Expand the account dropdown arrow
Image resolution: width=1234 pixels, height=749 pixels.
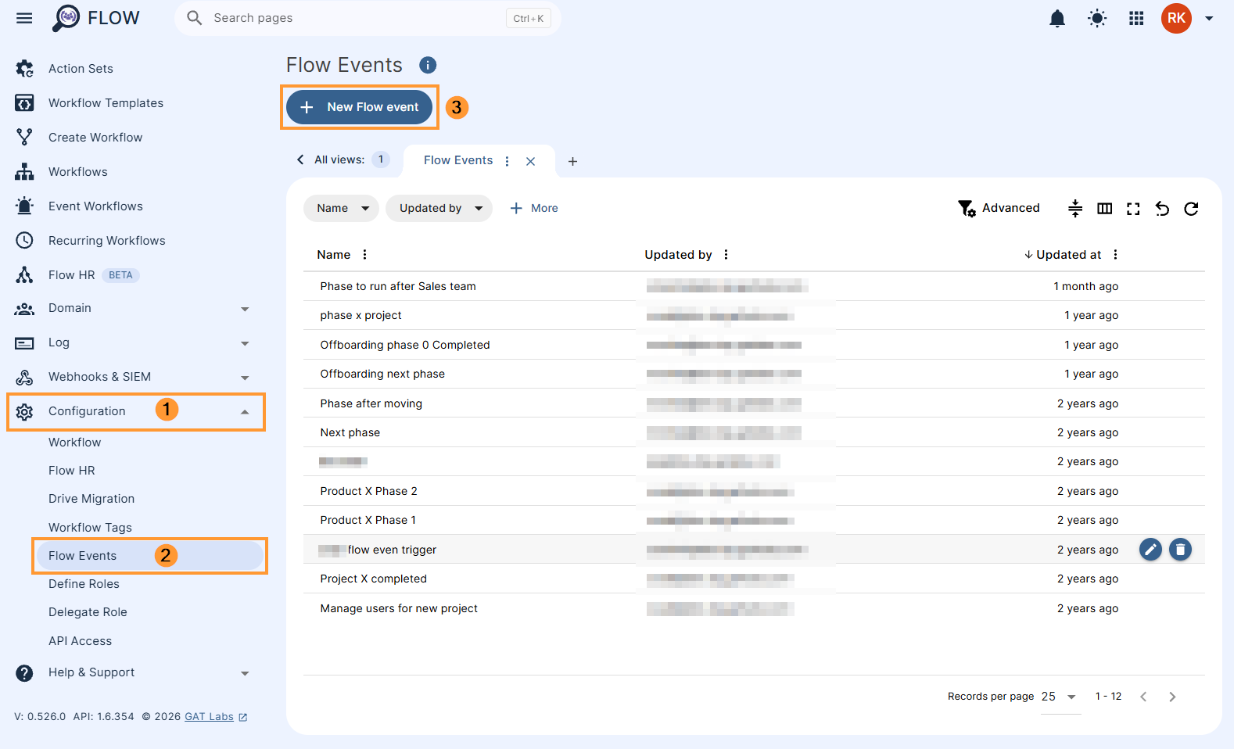tap(1209, 18)
